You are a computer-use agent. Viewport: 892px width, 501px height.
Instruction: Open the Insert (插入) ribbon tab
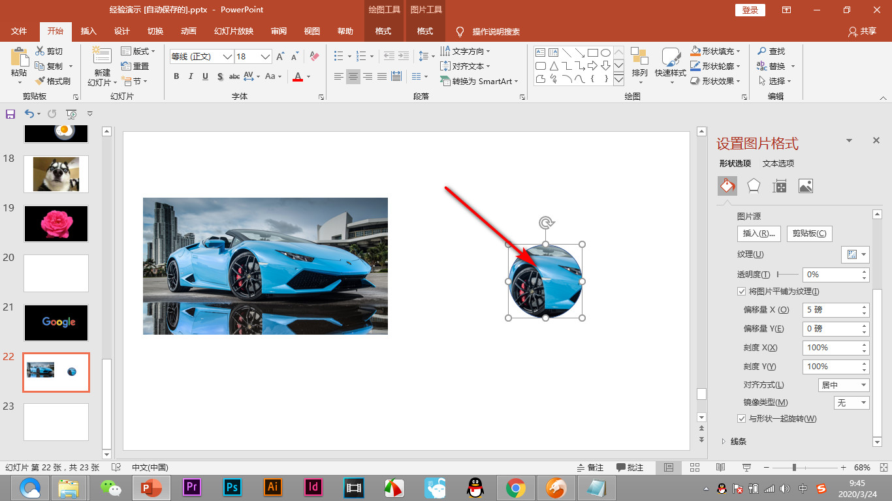[x=88, y=31]
